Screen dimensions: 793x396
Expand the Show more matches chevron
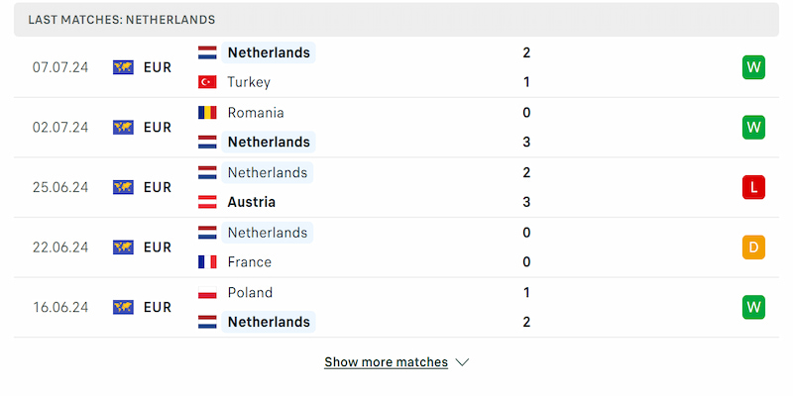point(462,362)
